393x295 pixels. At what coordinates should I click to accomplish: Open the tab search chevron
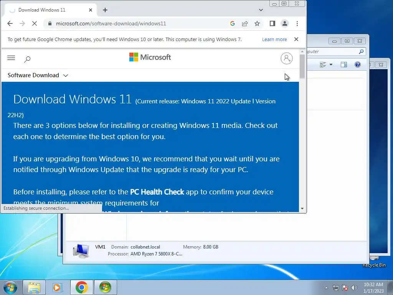(x=261, y=10)
